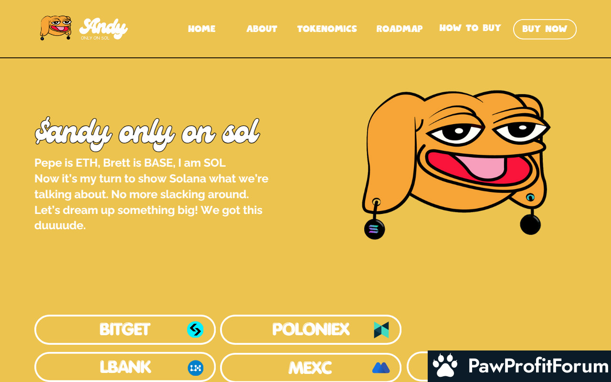Open the How To Buy page

[470, 28]
